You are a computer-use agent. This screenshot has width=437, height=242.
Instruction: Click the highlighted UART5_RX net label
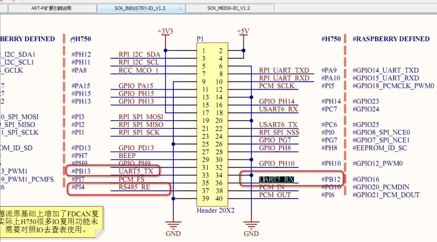tap(277, 179)
